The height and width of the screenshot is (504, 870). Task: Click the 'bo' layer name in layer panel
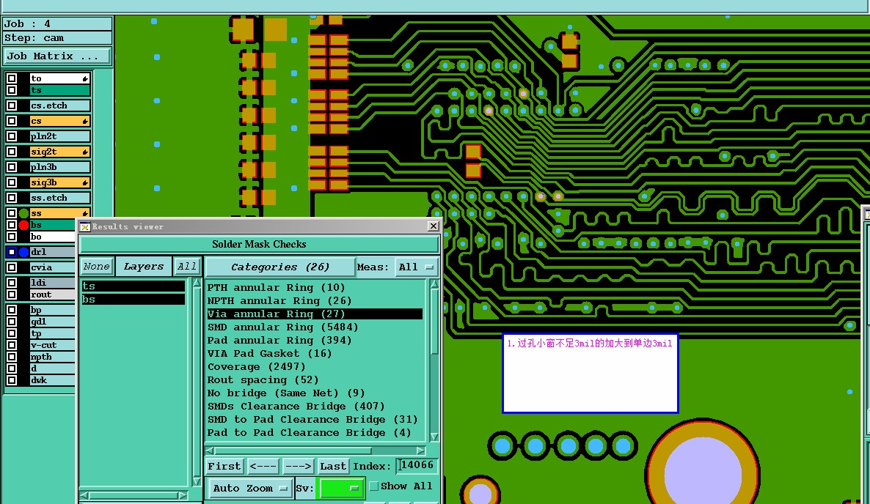point(52,237)
